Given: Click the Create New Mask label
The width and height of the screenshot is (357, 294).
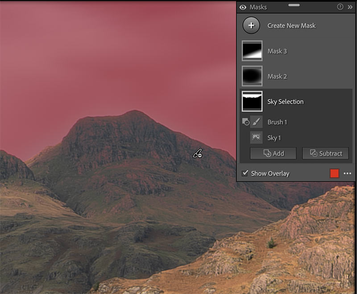Looking at the screenshot, I should click(291, 25).
